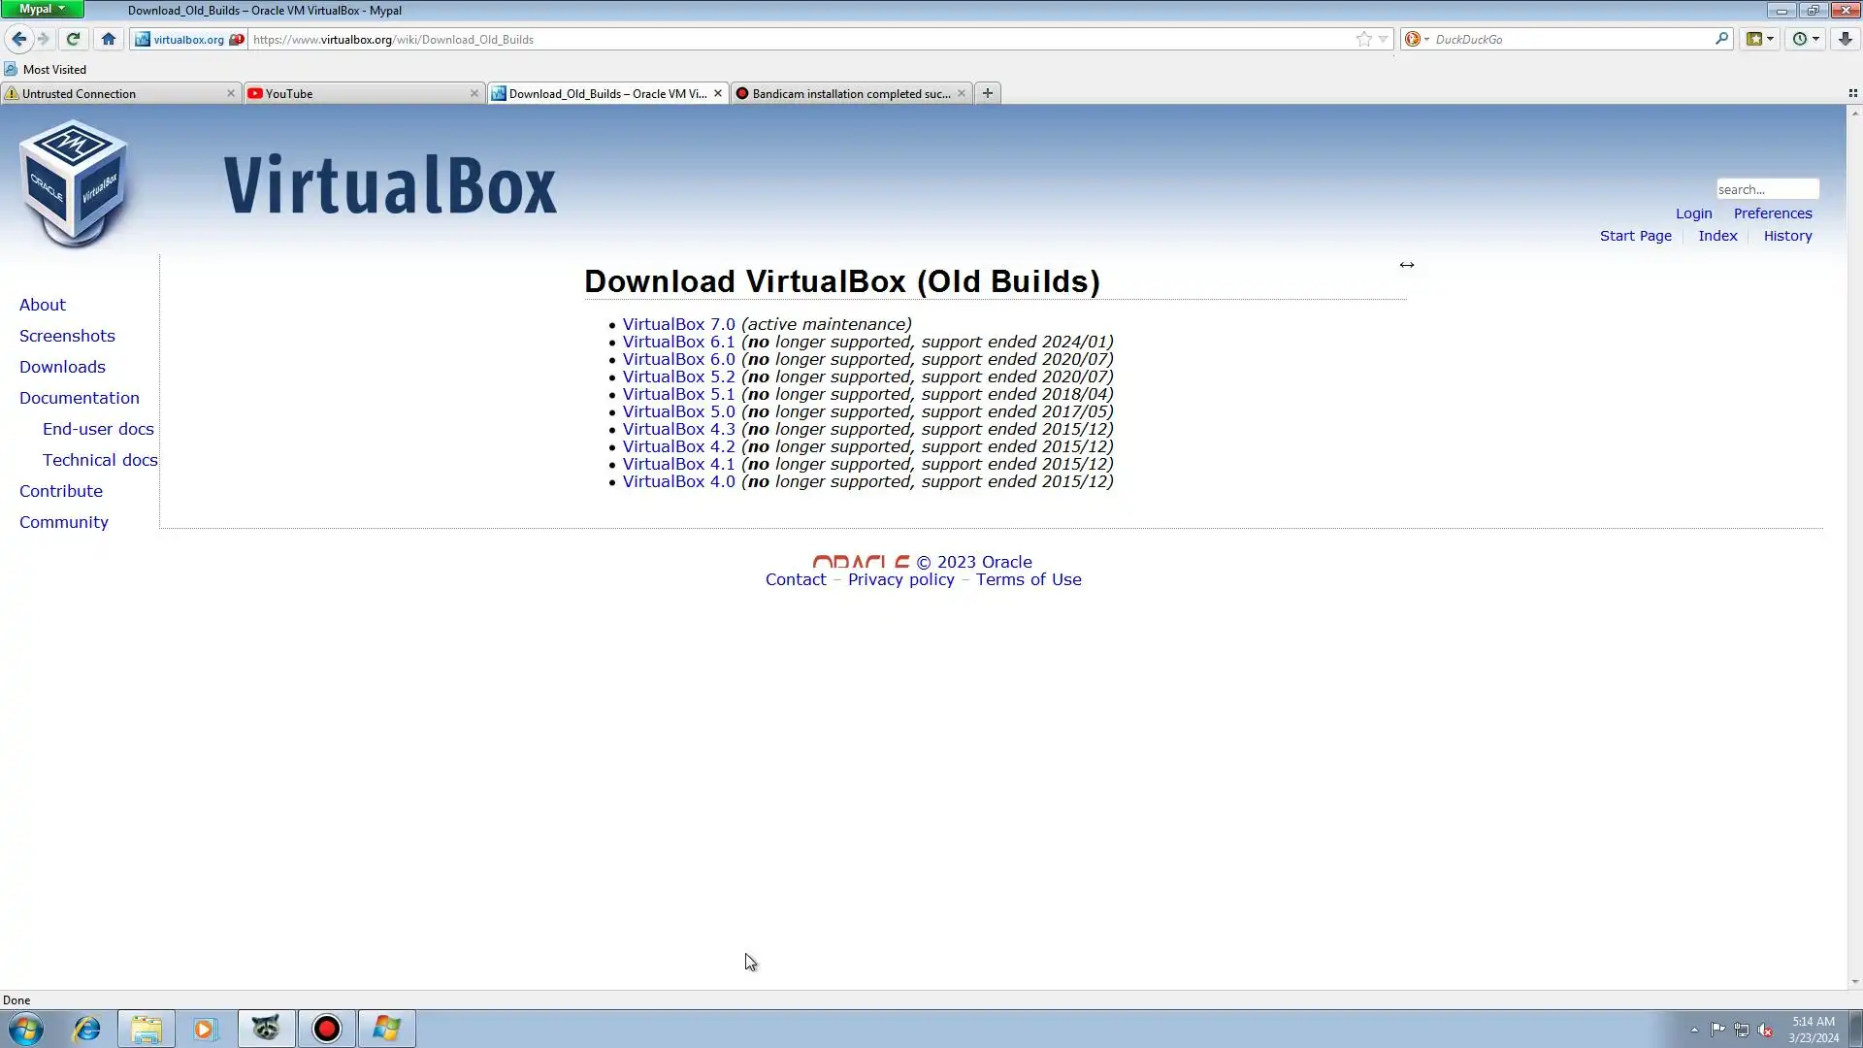Open the search engine selector dropdown
The width and height of the screenshot is (1863, 1048).
point(1417,39)
